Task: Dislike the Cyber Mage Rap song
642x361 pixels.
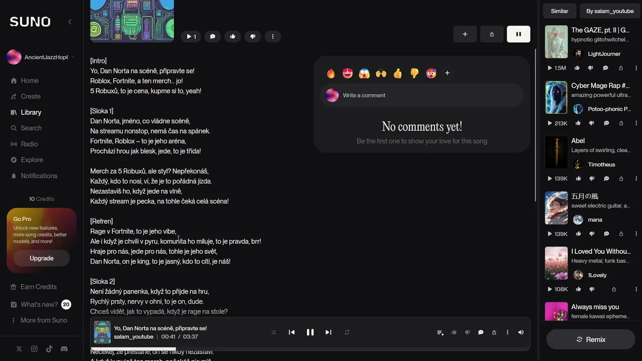Action: pyautogui.click(x=592, y=123)
